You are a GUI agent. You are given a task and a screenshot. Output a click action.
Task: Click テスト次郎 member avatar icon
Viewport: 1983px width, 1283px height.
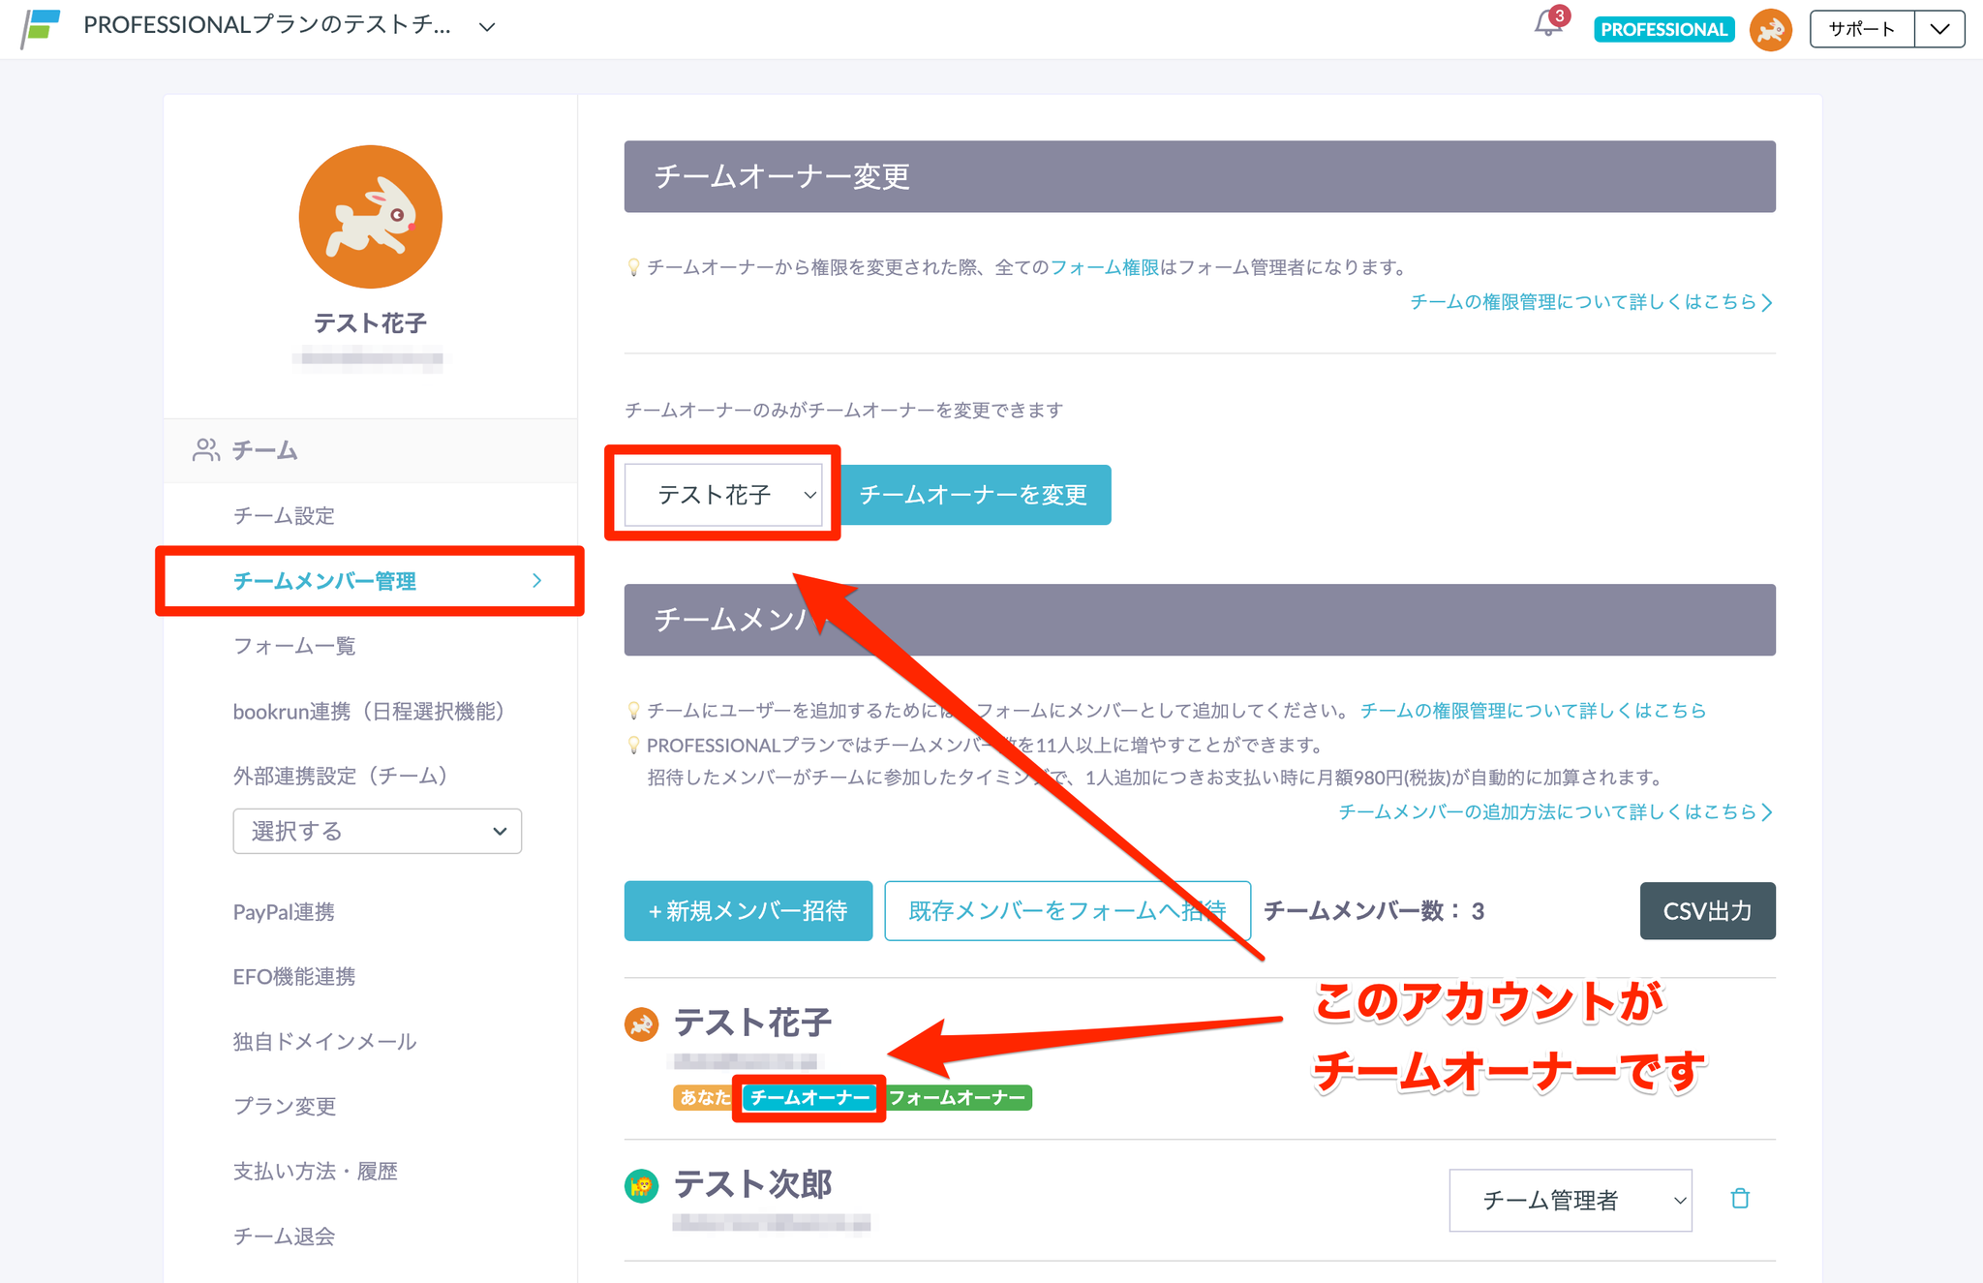point(641,1185)
